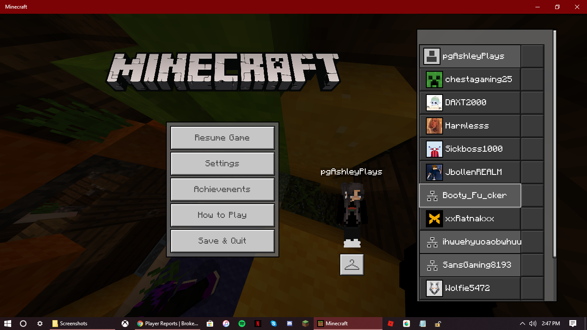Open Netflix from taskbar

258,324
